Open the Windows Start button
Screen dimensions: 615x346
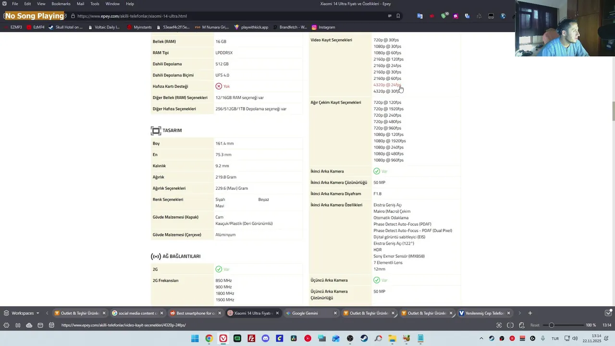point(195,339)
